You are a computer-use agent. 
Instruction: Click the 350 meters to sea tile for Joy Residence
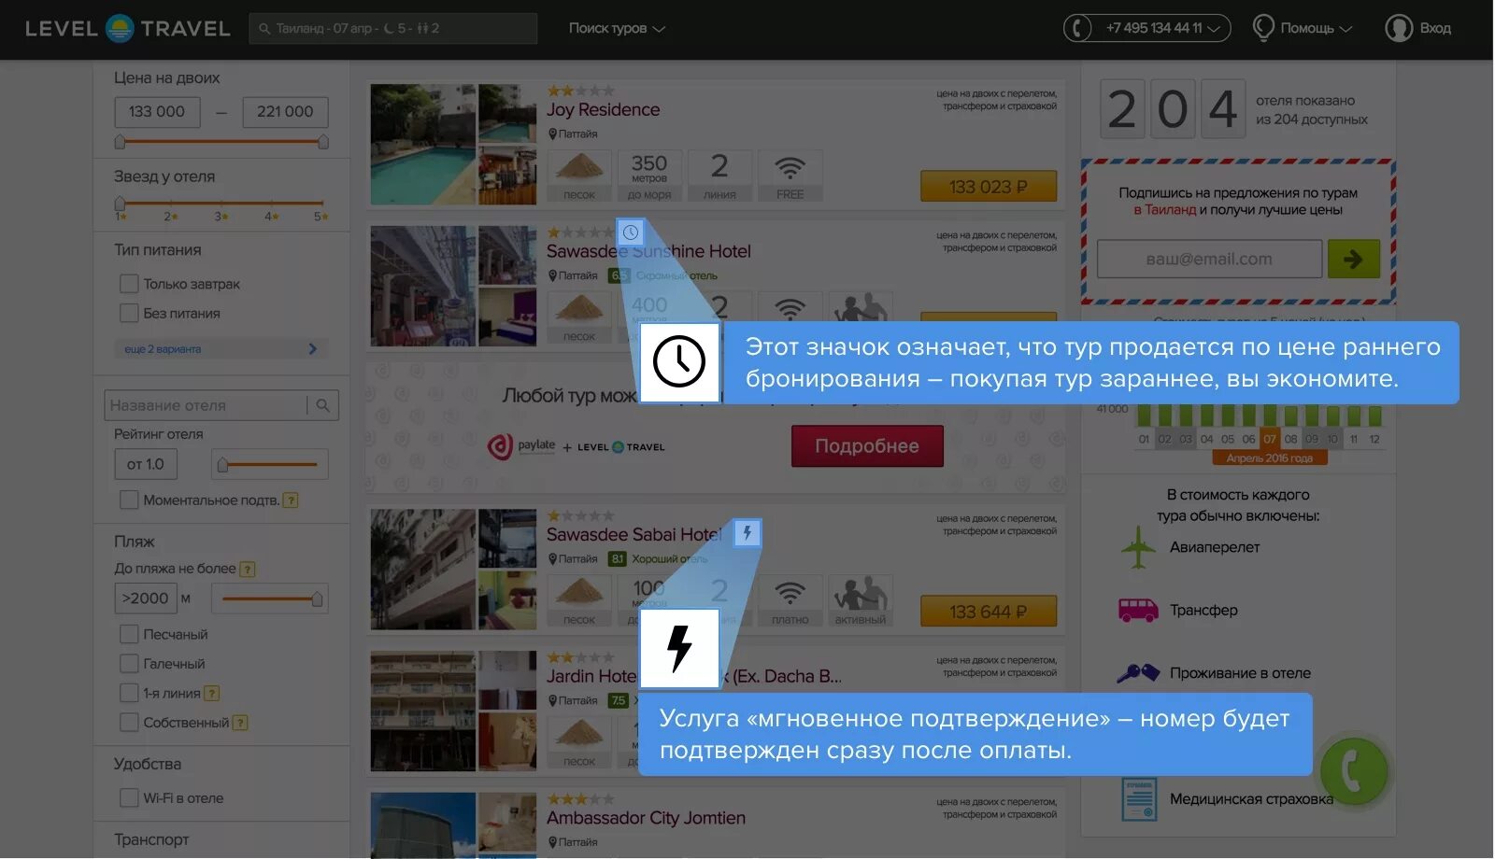pyautogui.click(x=649, y=176)
